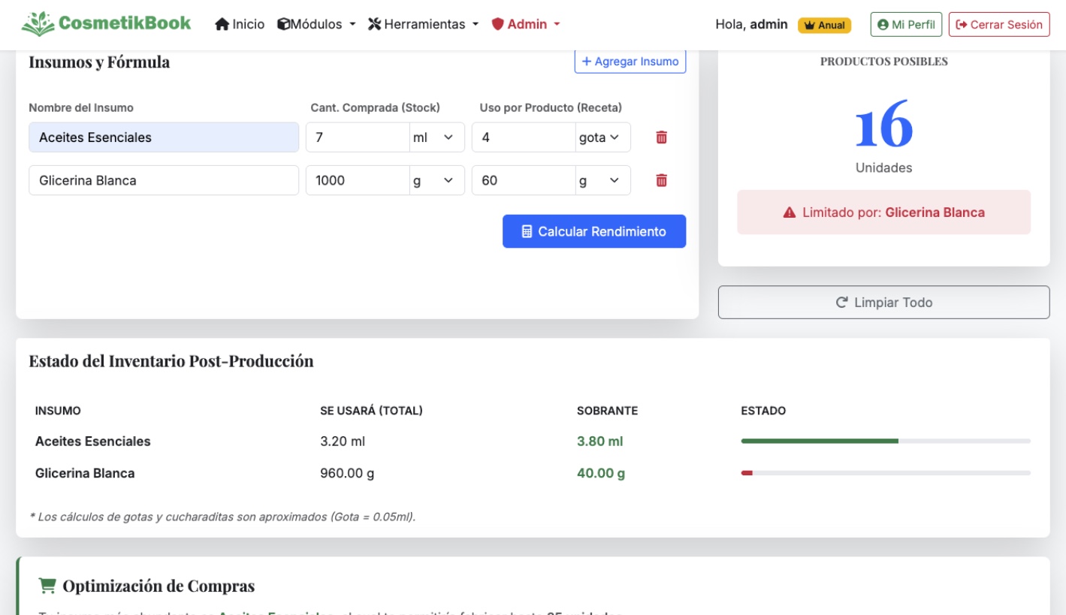Change the Glicerina Blanca stock unit dropdown

[436, 180]
